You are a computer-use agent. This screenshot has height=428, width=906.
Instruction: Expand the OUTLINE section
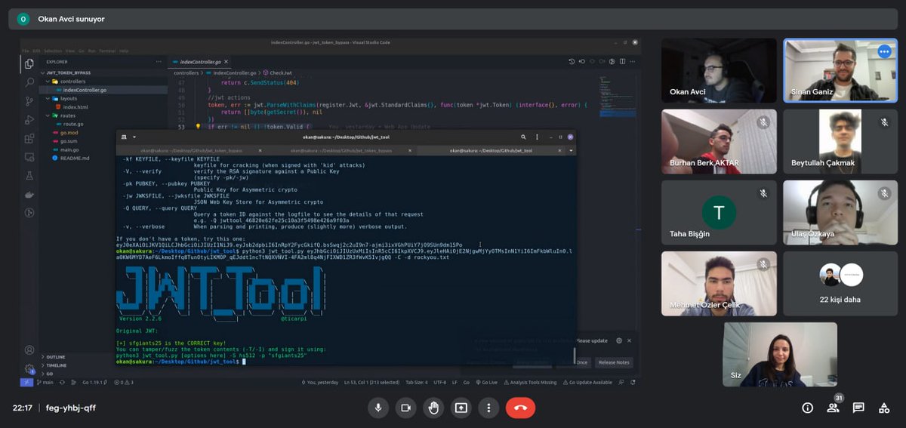56,356
